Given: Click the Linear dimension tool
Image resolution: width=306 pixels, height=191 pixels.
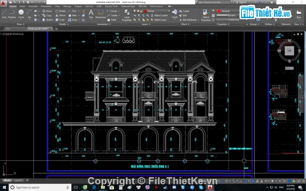Looking at the screenshot, I should 112,11.
